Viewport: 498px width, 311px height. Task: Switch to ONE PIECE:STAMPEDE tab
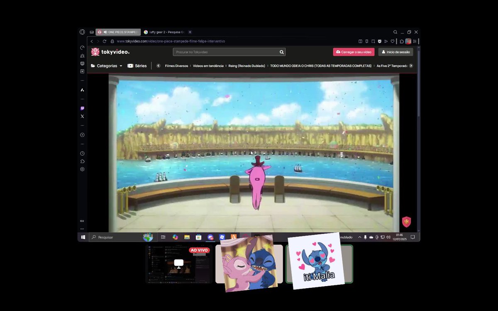pos(118,32)
